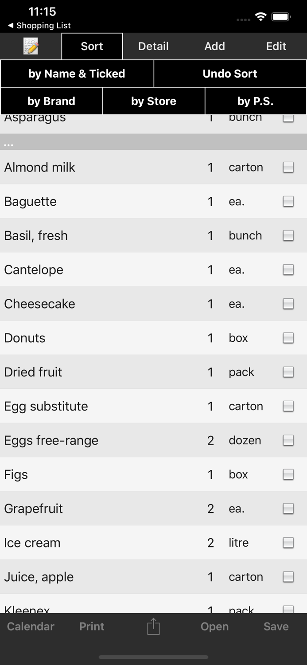Tap Undo Sort
Screen dimensions: 307x665
(230, 74)
